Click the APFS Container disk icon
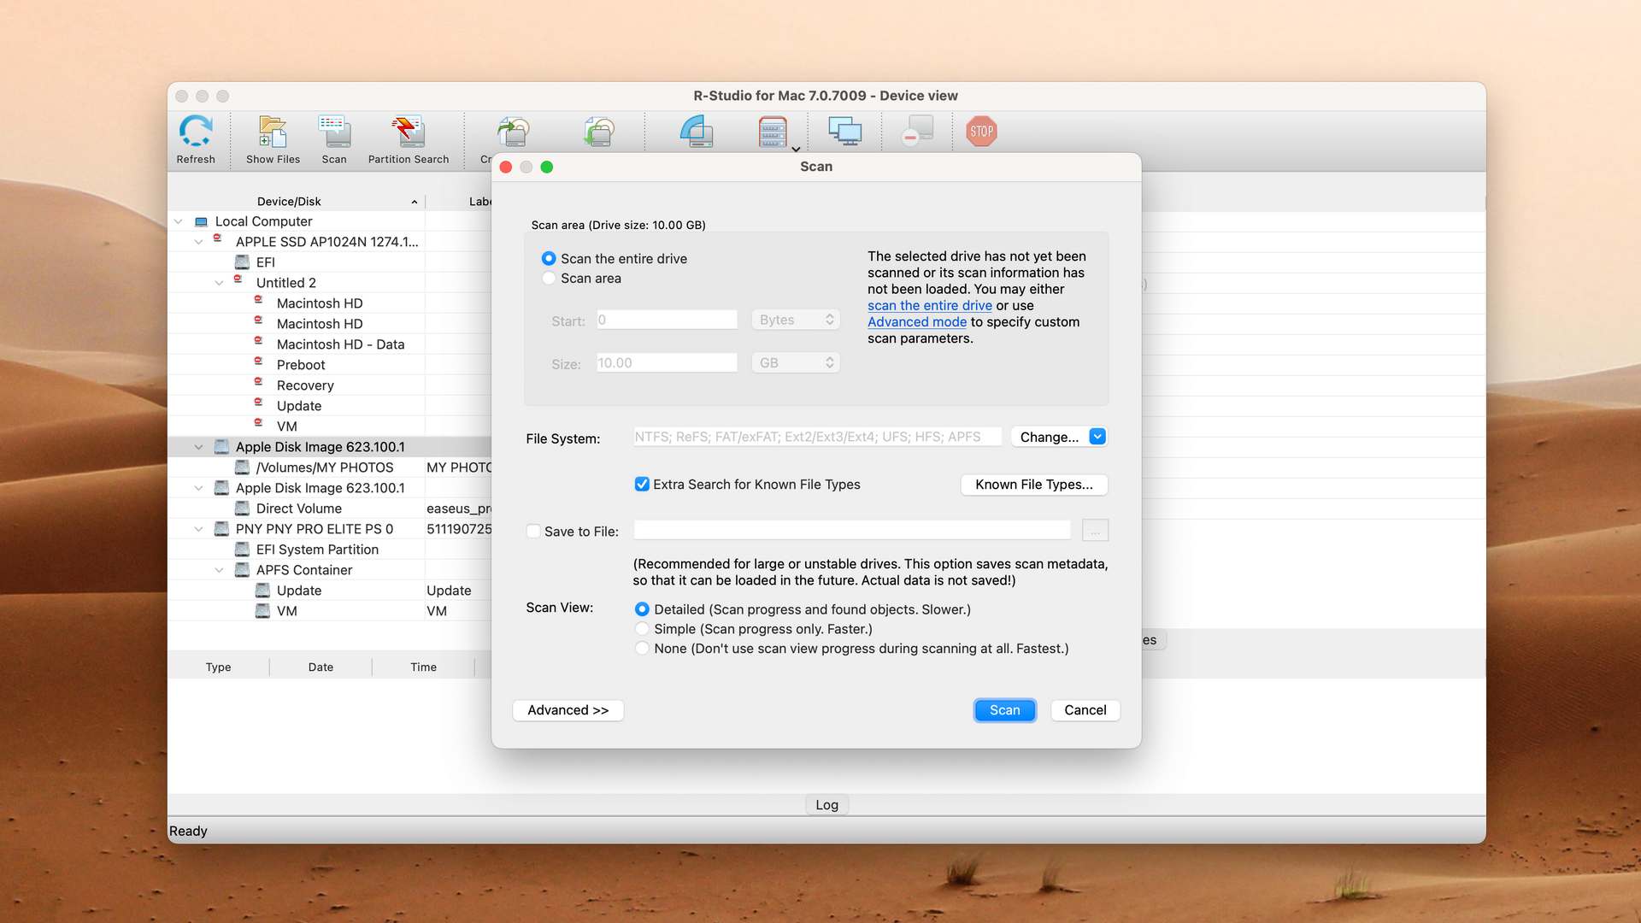Screen dimensions: 1641x923 coord(243,570)
